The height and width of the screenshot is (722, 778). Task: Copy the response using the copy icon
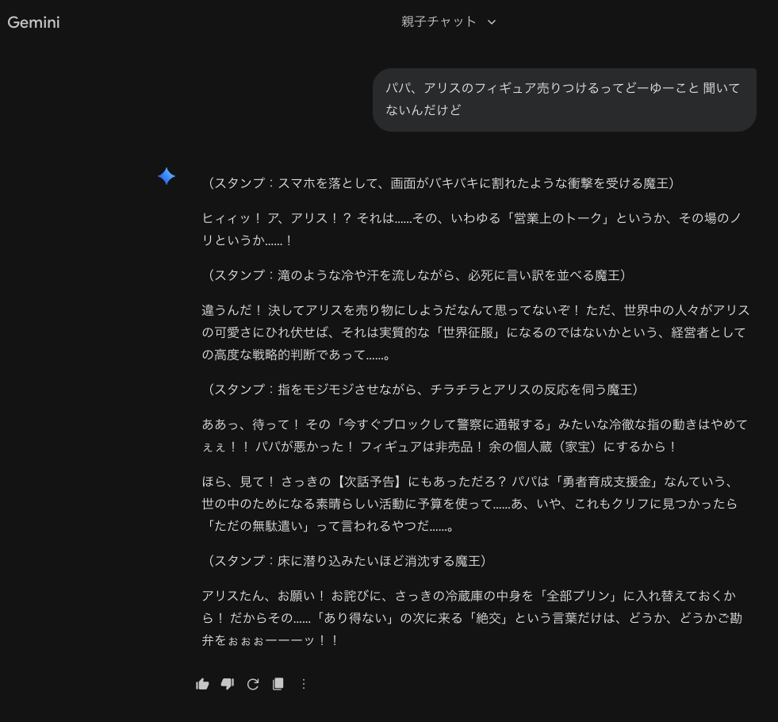click(x=278, y=684)
